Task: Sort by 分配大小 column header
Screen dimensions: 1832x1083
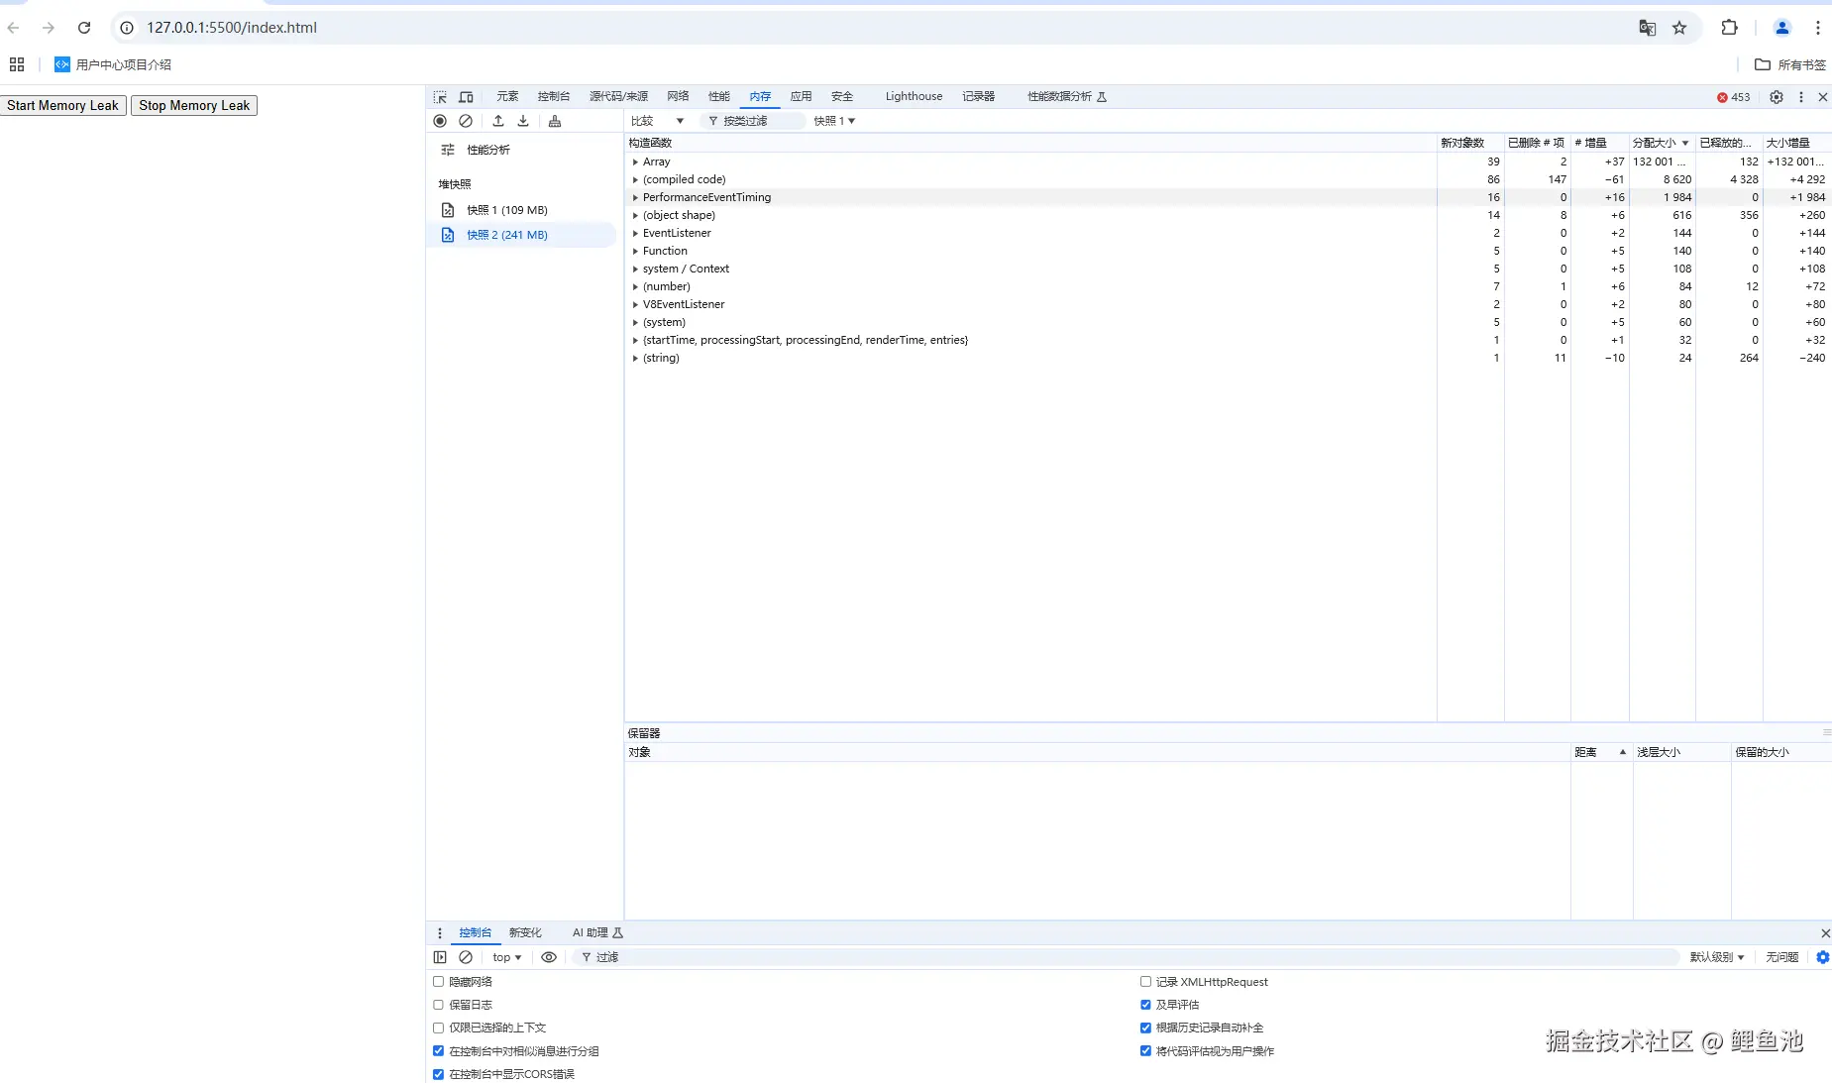Action: tap(1662, 143)
